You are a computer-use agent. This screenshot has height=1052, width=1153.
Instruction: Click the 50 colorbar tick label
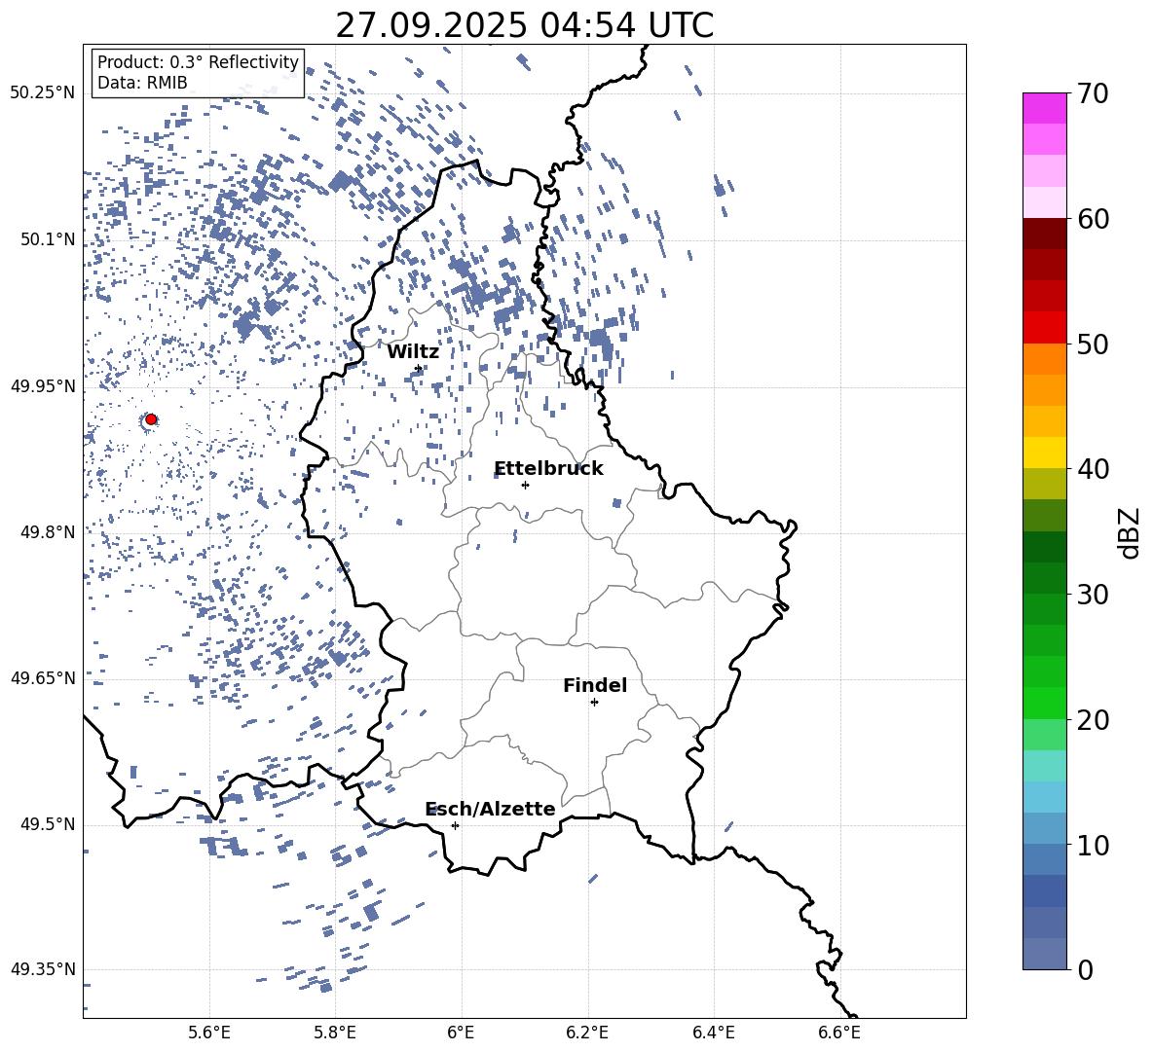click(1093, 345)
